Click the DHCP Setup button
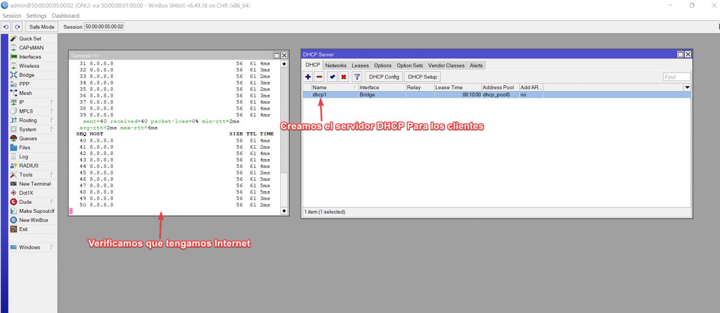 click(422, 77)
